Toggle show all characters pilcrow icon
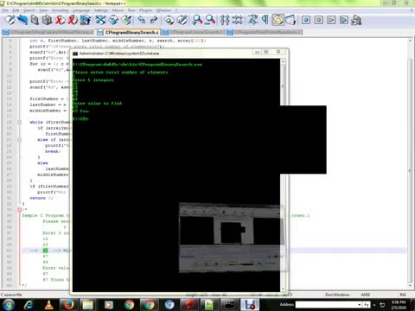 265,20
